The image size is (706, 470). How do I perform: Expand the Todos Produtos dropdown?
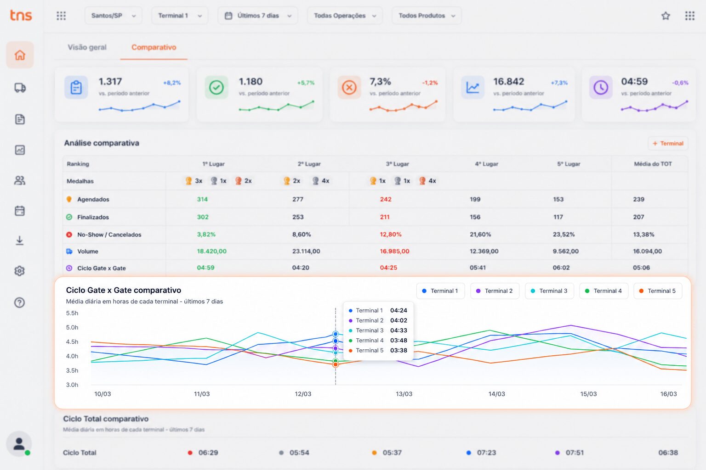(x=427, y=16)
